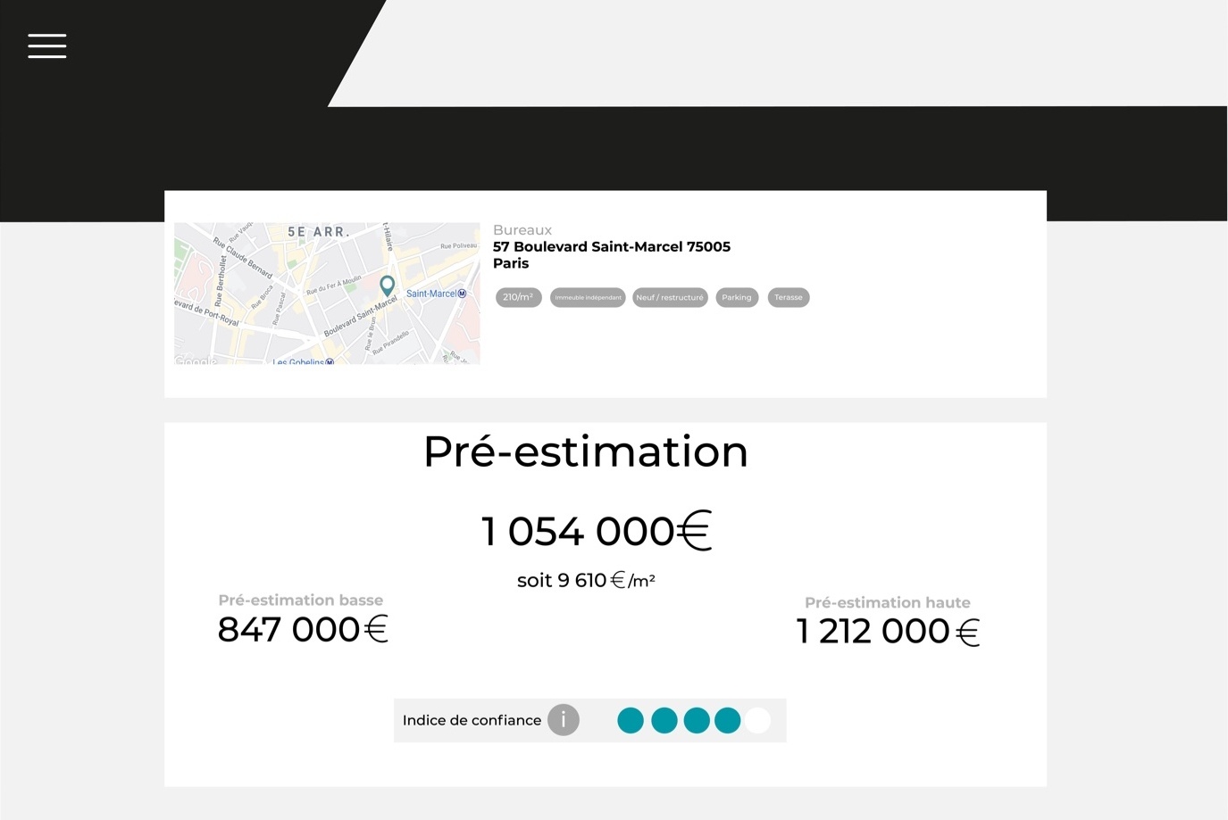Viewport: 1228px width, 820px height.
Task: Select the 210/m² tag
Action: point(519,297)
